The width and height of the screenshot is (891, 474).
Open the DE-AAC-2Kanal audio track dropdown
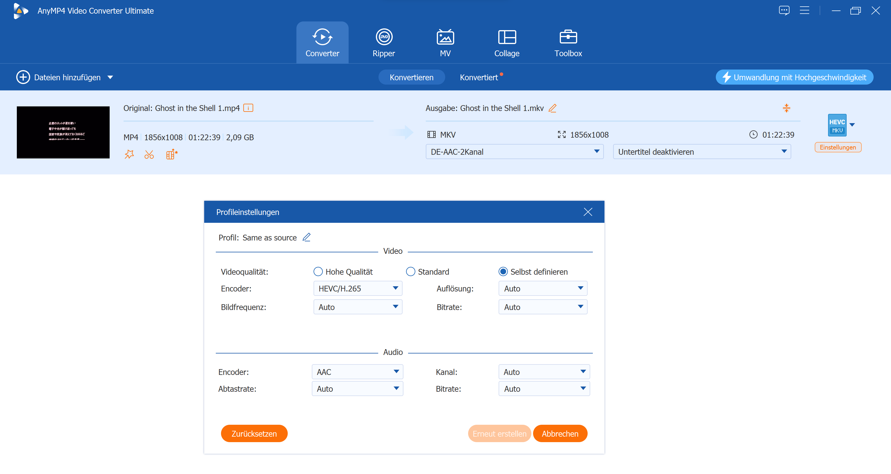point(514,152)
